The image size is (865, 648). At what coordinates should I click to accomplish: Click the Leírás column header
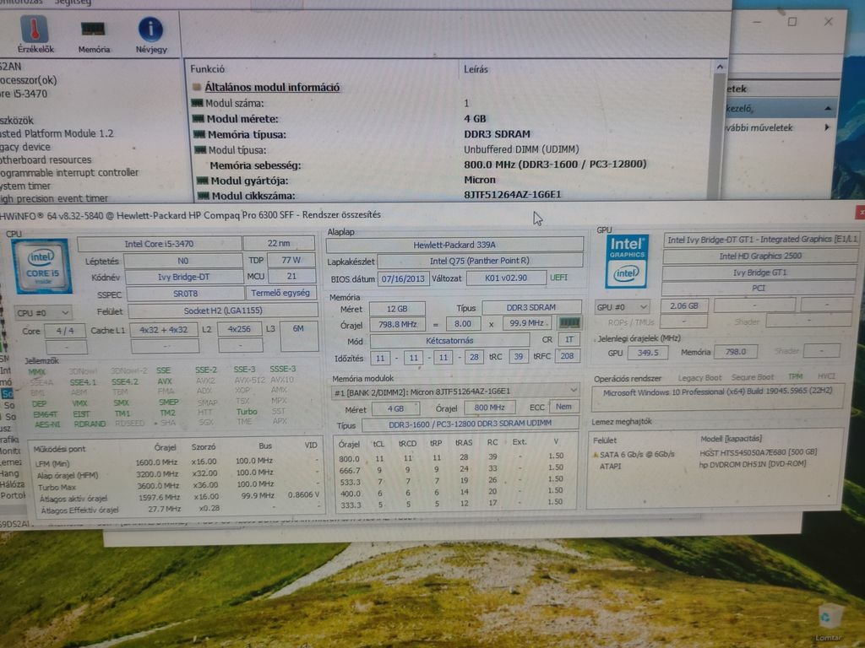pos(476,69)
